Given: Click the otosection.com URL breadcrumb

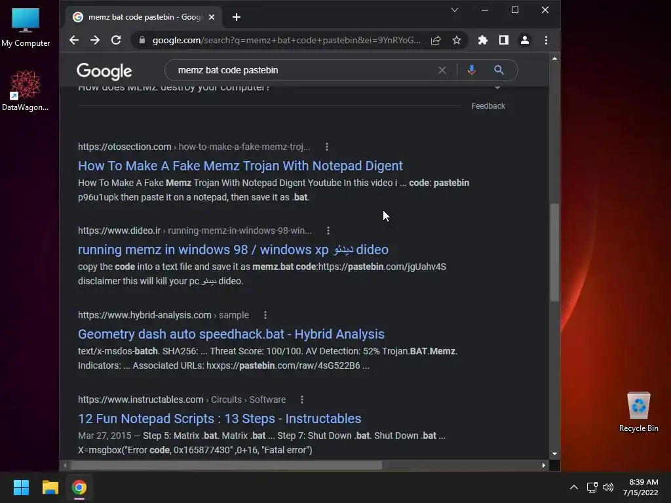Looking at the screenshot, I should [x=194, y=147].
